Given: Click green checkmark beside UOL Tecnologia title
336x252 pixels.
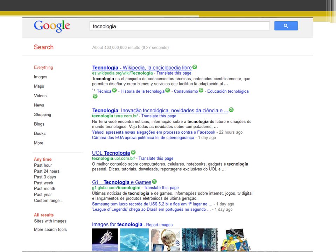Looking at the screenshot, I should tap(133, 152).
